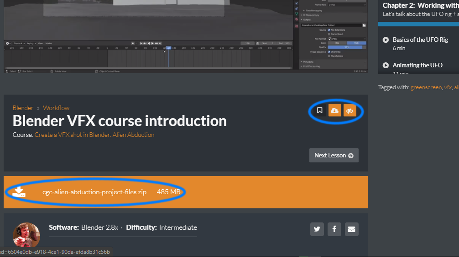459x257 pixels.
Task: Toggle the auto keying record button
Action: point(133,43)
